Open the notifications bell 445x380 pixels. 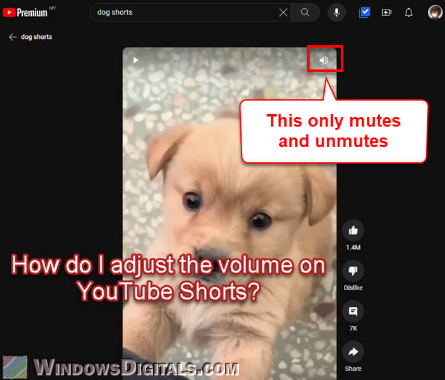coord(408,12)
